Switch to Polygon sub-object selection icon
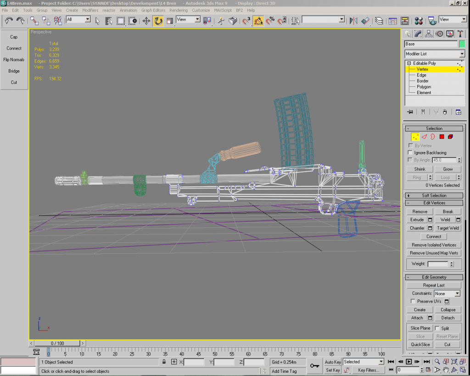The width and height of the screenshot is (470, 376). 442,136
